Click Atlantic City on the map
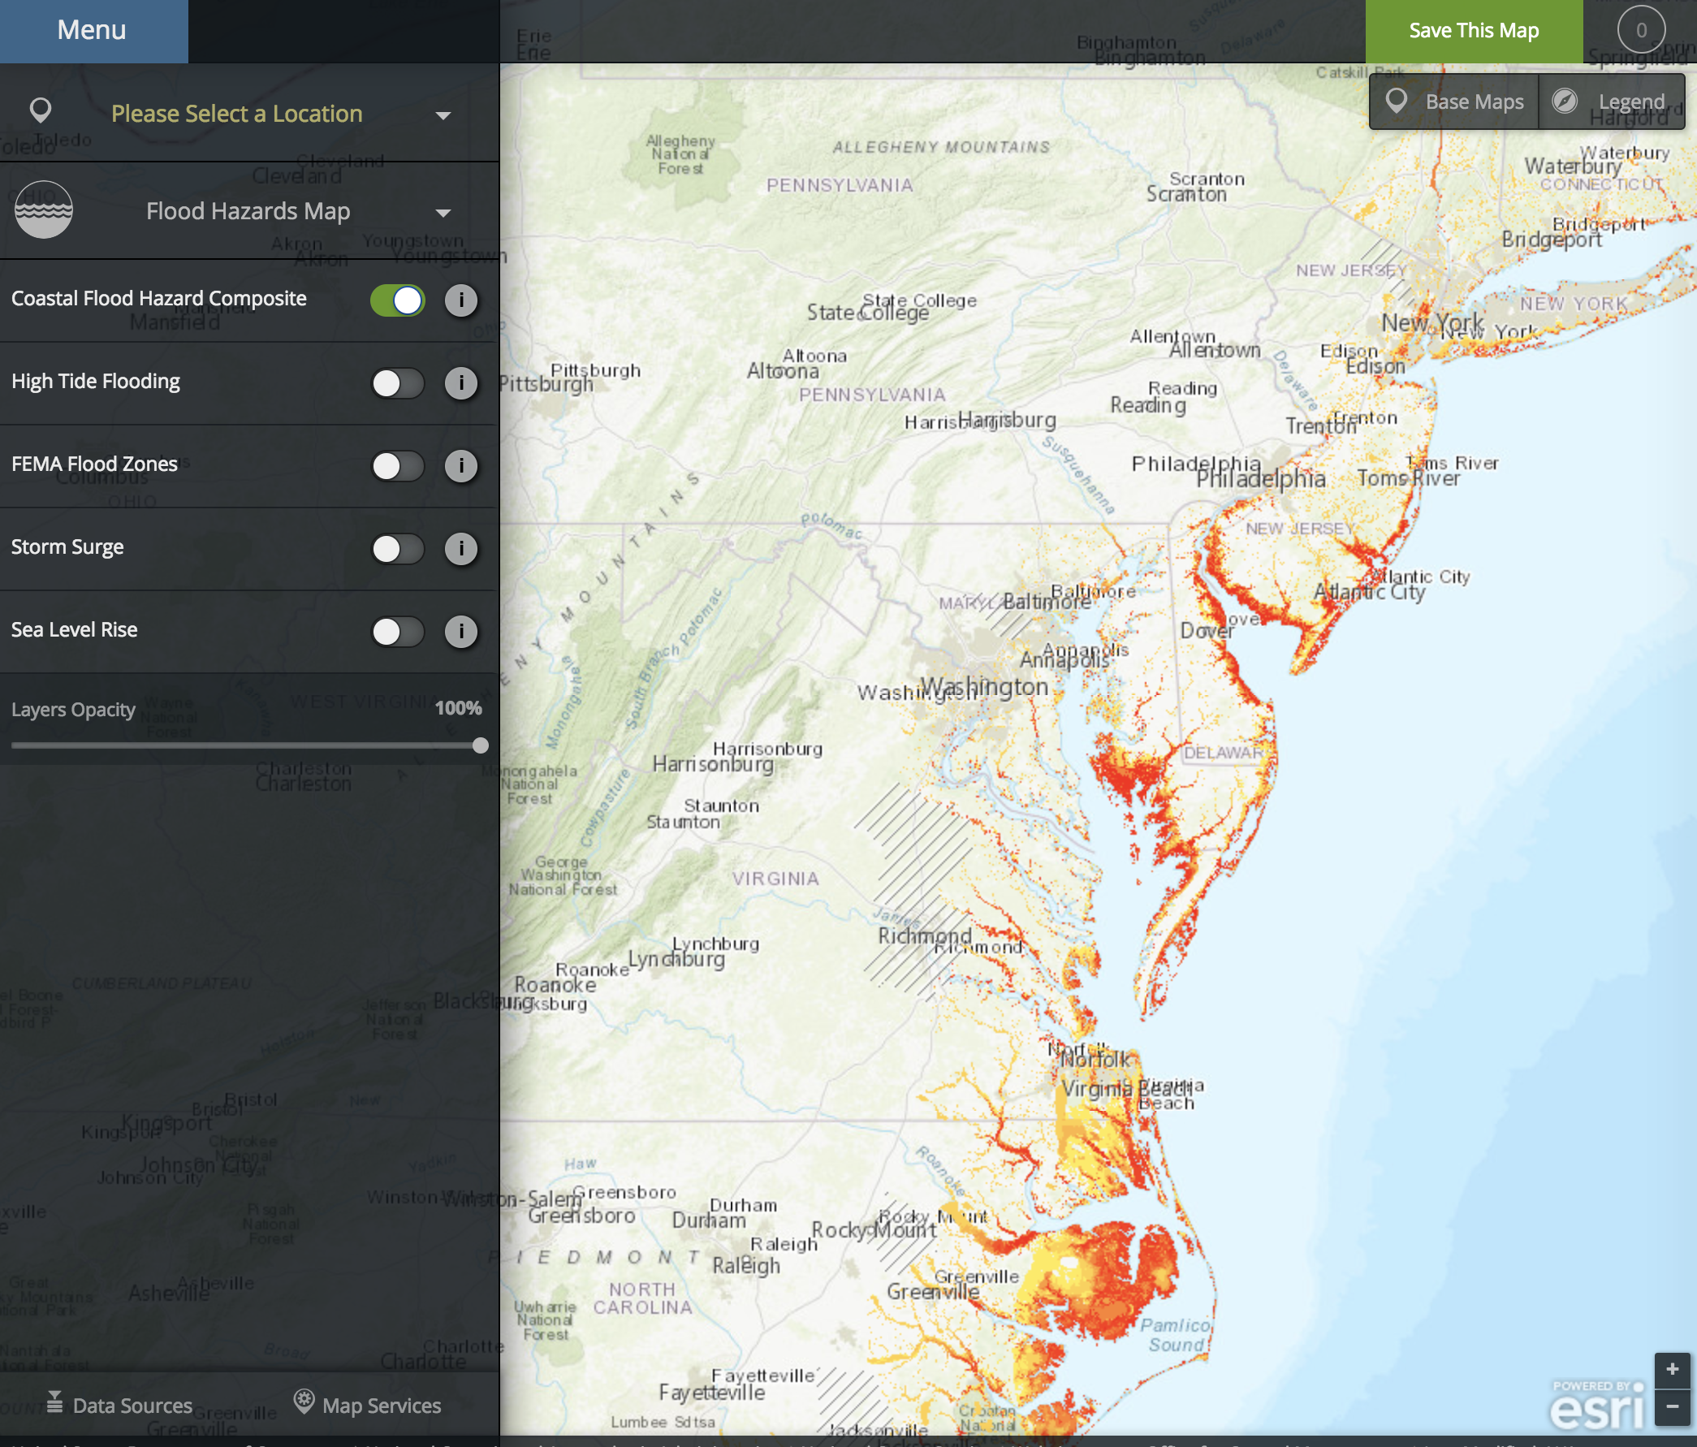This screenshot has height=1447, width=1697. tap(1370, 591)
